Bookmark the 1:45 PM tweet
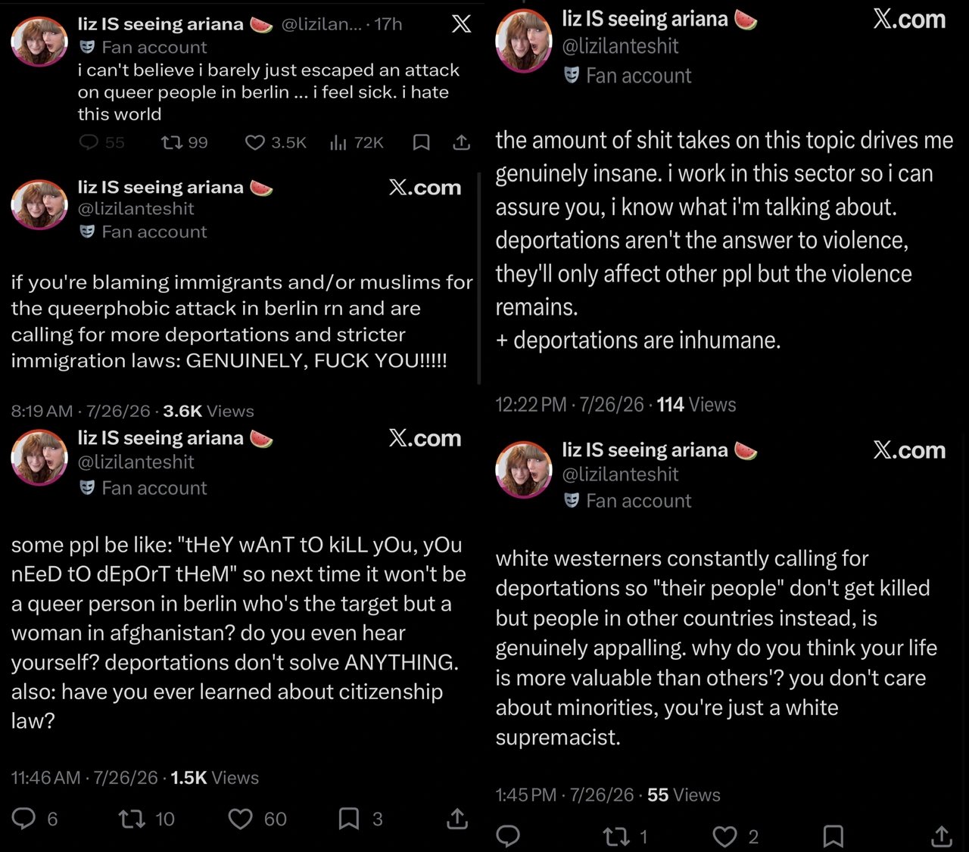Viewport: 969px width, 852px height. click(833, 836)
